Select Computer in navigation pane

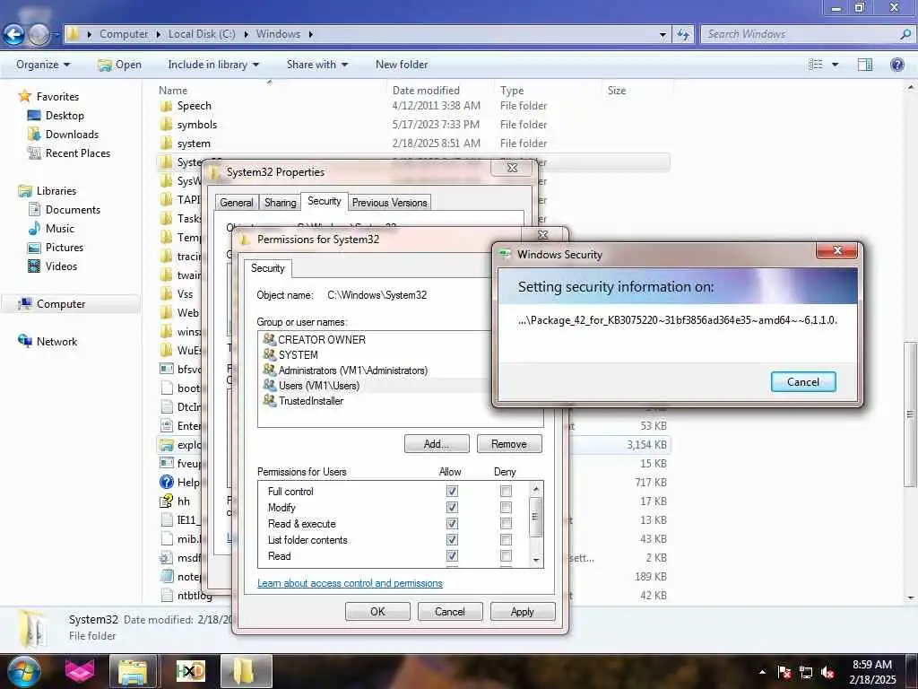[60, 304]
